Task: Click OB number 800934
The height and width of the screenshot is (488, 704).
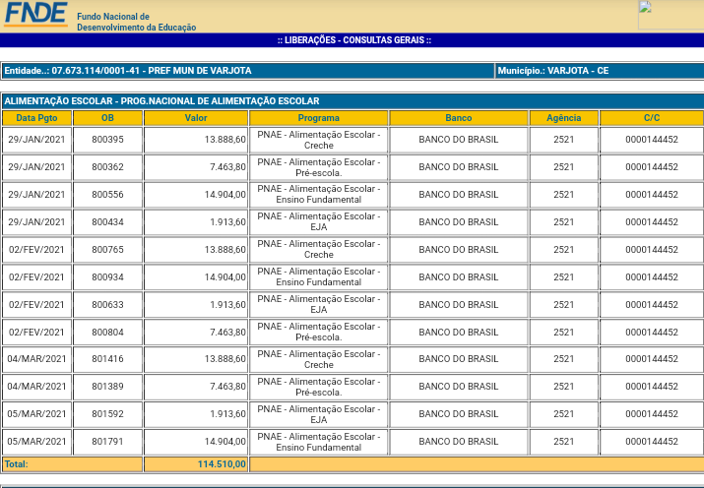Action: (107, 277)
